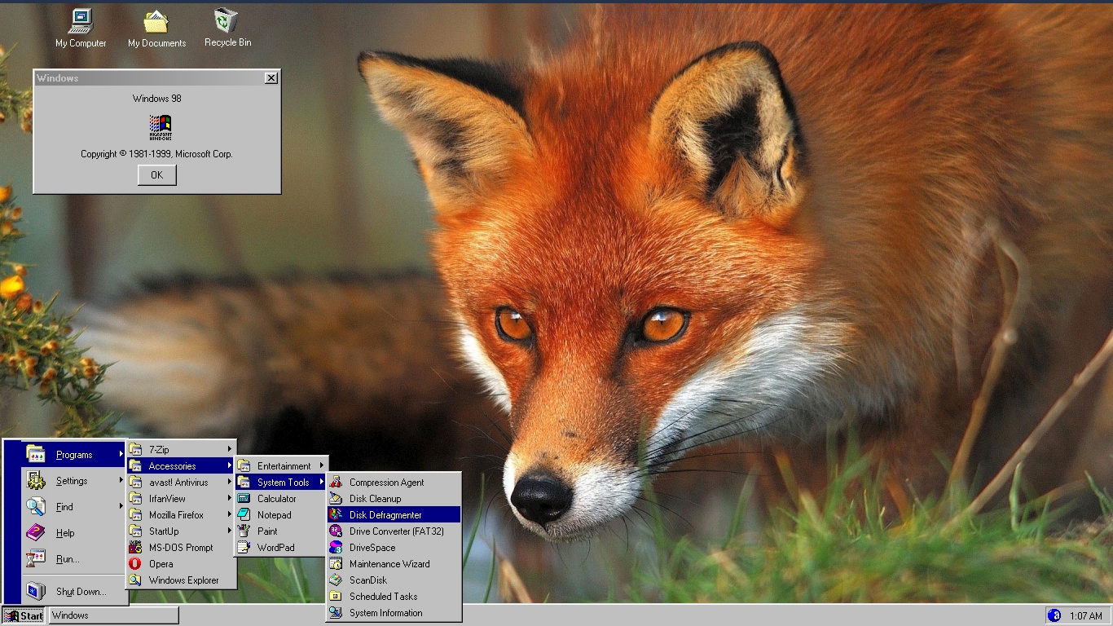Screen dimensions: 1113x626
Task: Open Settings in the Start menu
Action: pyautogui.click(x=74, y=481)
